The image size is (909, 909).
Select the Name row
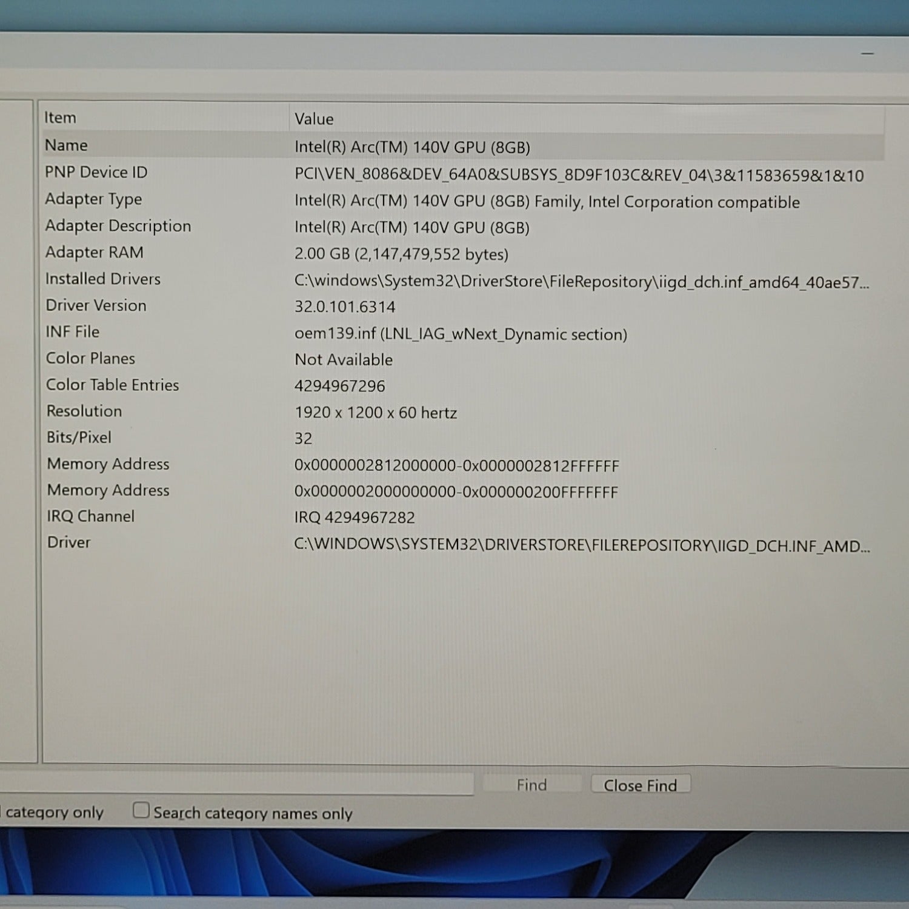pyautogui.click(x=67, y=145)
